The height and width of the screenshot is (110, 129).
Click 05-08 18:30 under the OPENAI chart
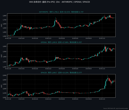35,69
